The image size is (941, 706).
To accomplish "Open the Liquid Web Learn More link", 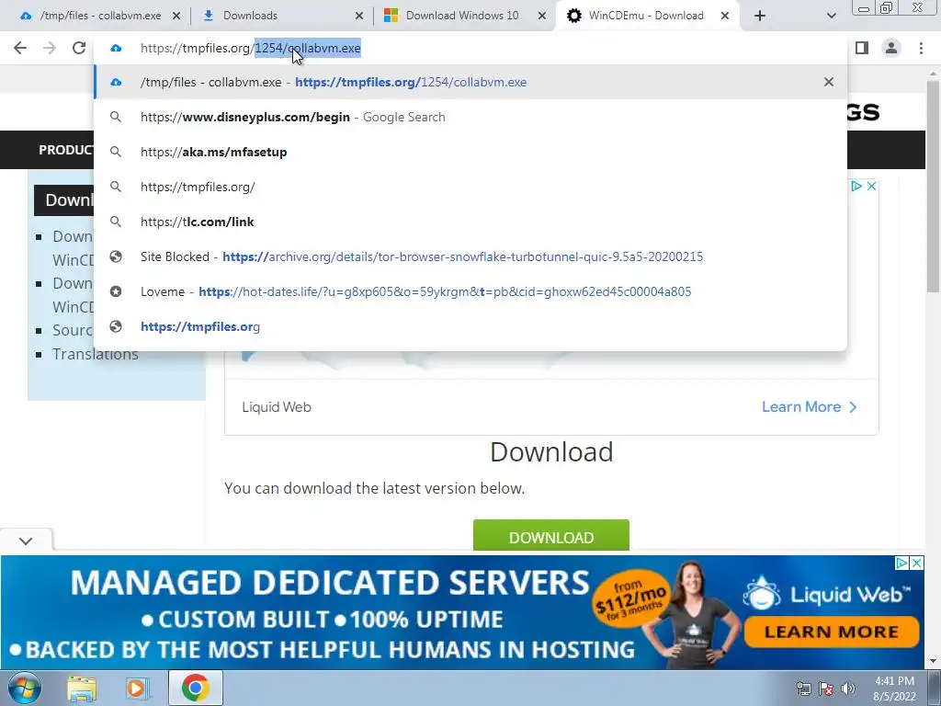I will [809, 407].
